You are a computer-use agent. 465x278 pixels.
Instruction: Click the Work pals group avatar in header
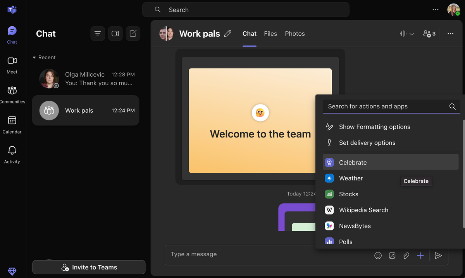[x=166, y=34]
